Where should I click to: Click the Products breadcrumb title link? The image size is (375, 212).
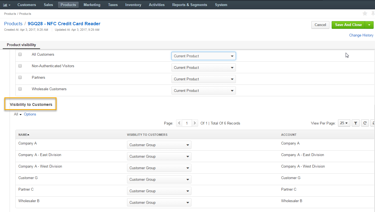point(13,24)
